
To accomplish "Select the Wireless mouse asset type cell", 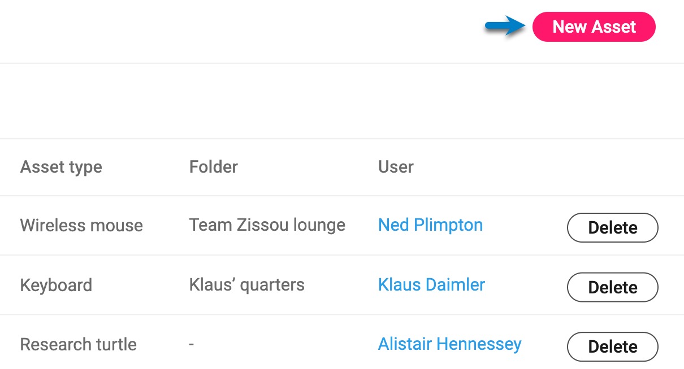I will [81, 226].
